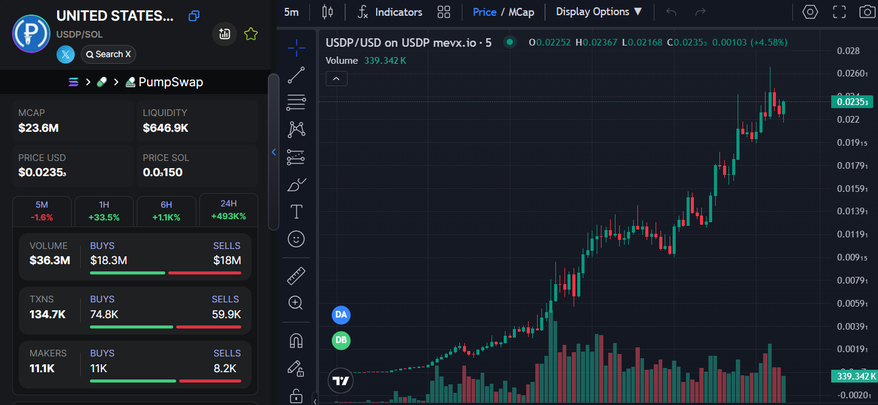Enter fullscreen chart mode
The height and width of the screenshot is (405, 878).
tap(839, 12)
